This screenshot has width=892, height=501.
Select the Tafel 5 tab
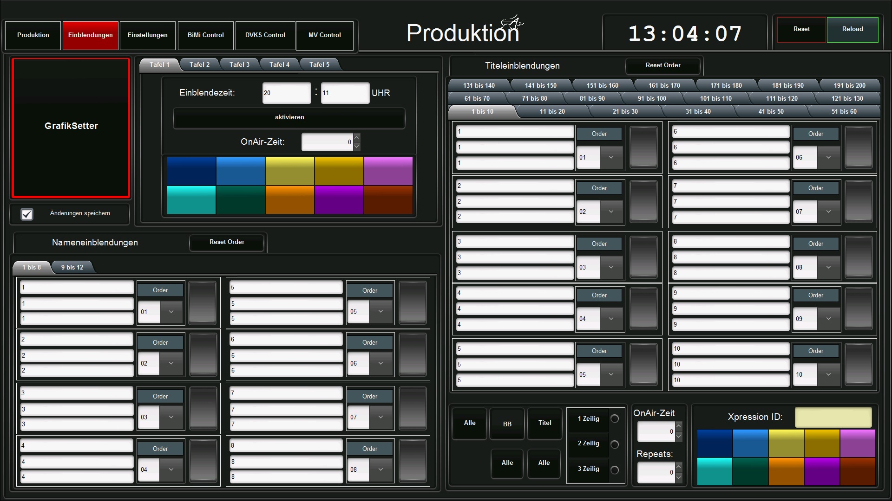(319, 64)
